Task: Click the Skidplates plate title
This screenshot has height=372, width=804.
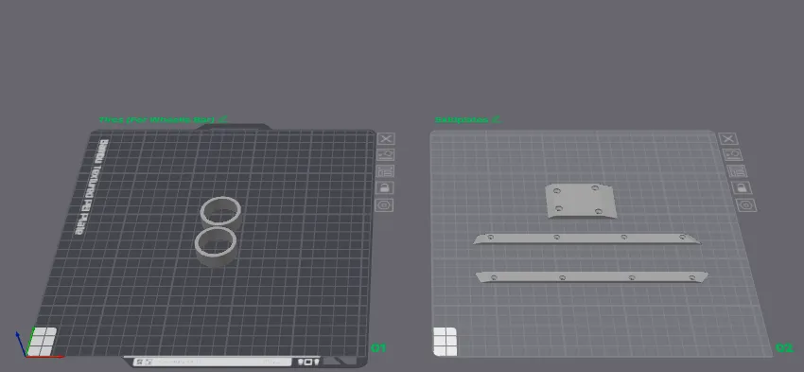Action: (x=462, y=120)
